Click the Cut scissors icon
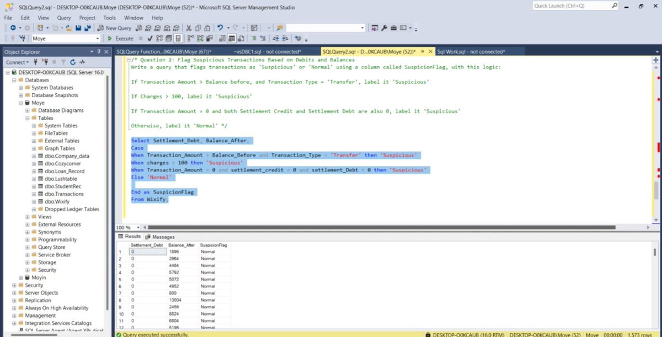The width and height of the screenshot is (662, 337). pyautogui.click(x=188, y=28)
